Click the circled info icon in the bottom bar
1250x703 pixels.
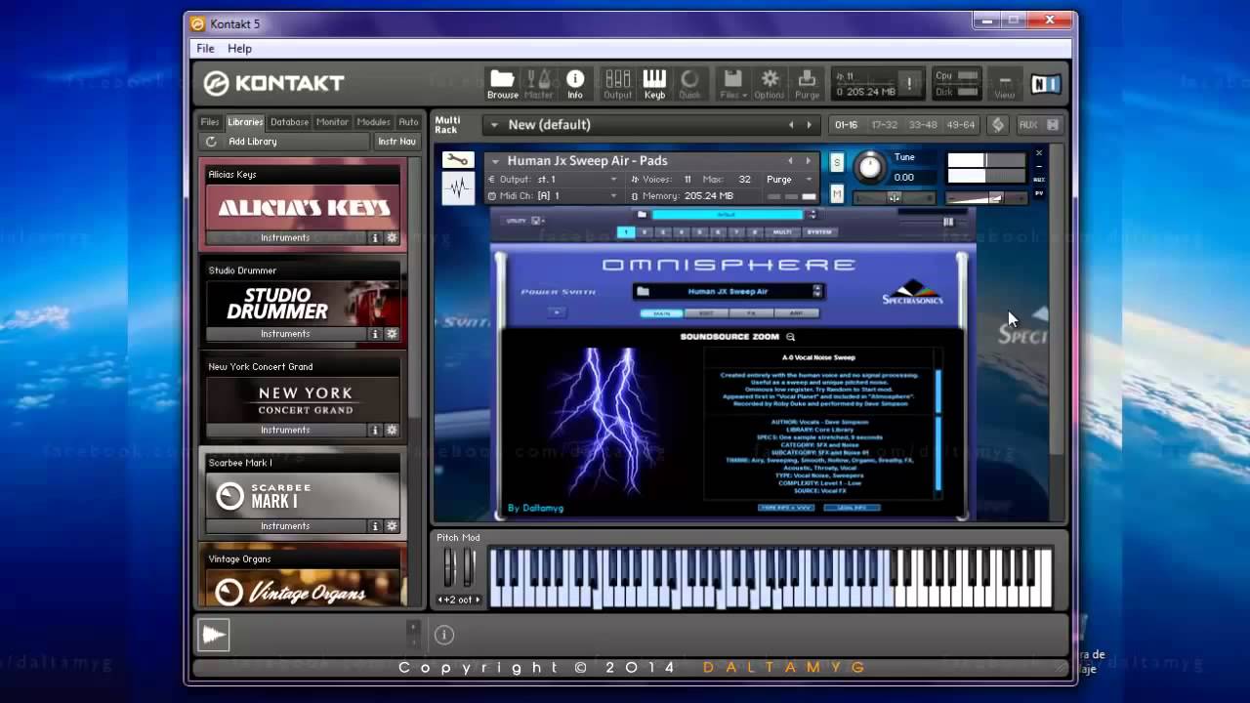click(443, 635)
